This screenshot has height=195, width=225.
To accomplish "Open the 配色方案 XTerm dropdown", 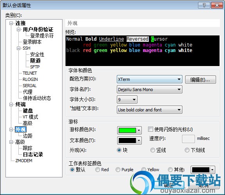I will click(149, 79).
